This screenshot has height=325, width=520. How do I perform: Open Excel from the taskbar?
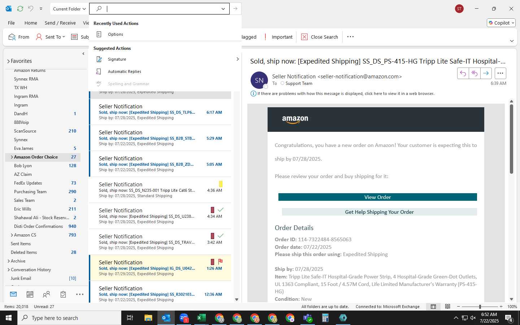tap(201, 318)
